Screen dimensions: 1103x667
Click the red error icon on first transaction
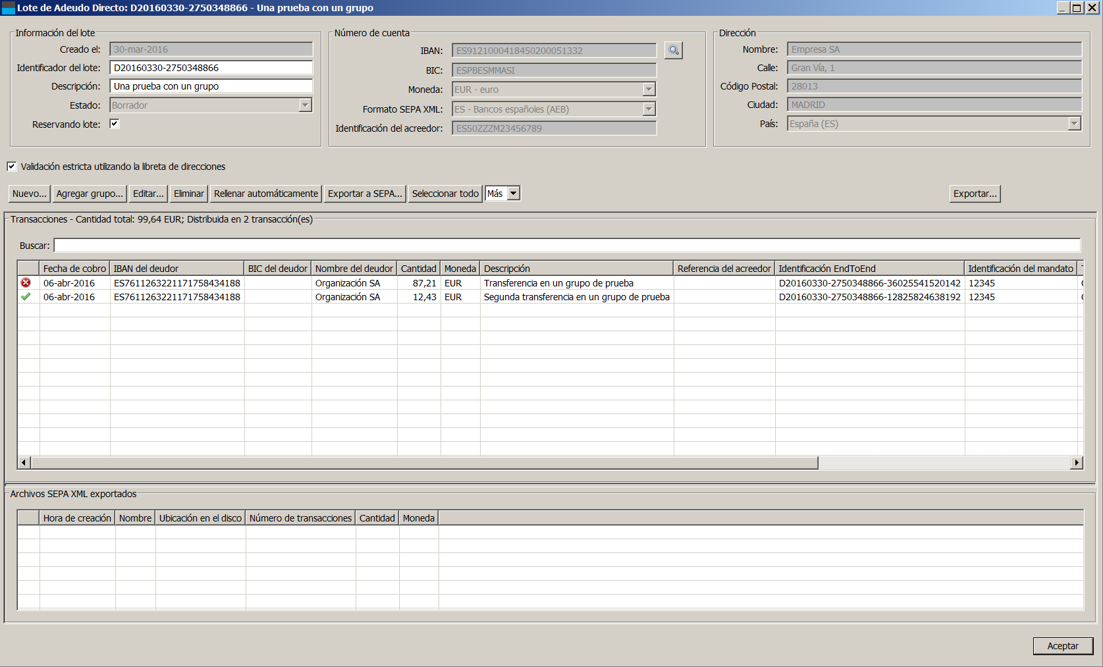click(x=26, y=282)
